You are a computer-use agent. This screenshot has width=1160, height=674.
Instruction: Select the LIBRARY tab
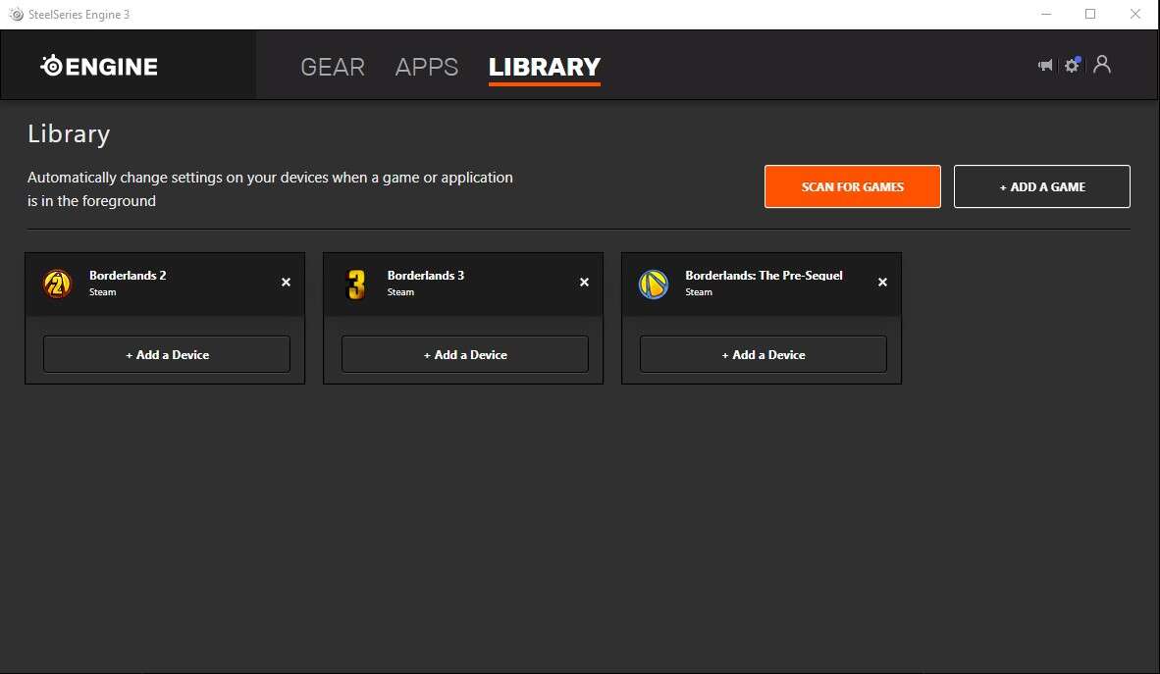coord(544,67)
